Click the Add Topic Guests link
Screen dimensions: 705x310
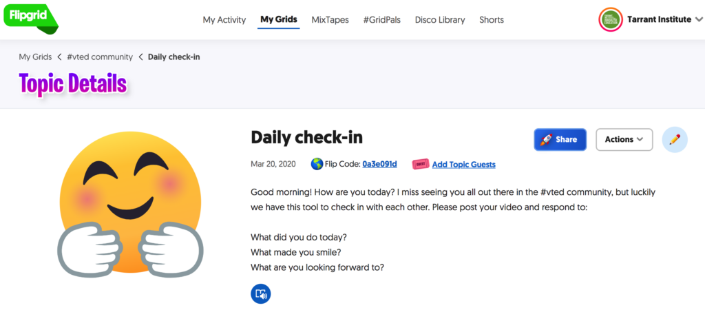click(463, 165)
